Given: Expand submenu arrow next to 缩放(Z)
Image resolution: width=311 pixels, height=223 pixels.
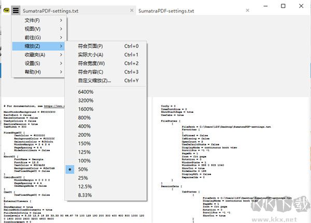Looking at the screenshot, I should click(61, 46).
